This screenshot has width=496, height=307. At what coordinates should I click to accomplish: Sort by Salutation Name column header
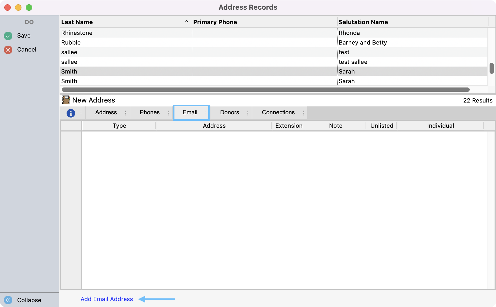[363, 22]
